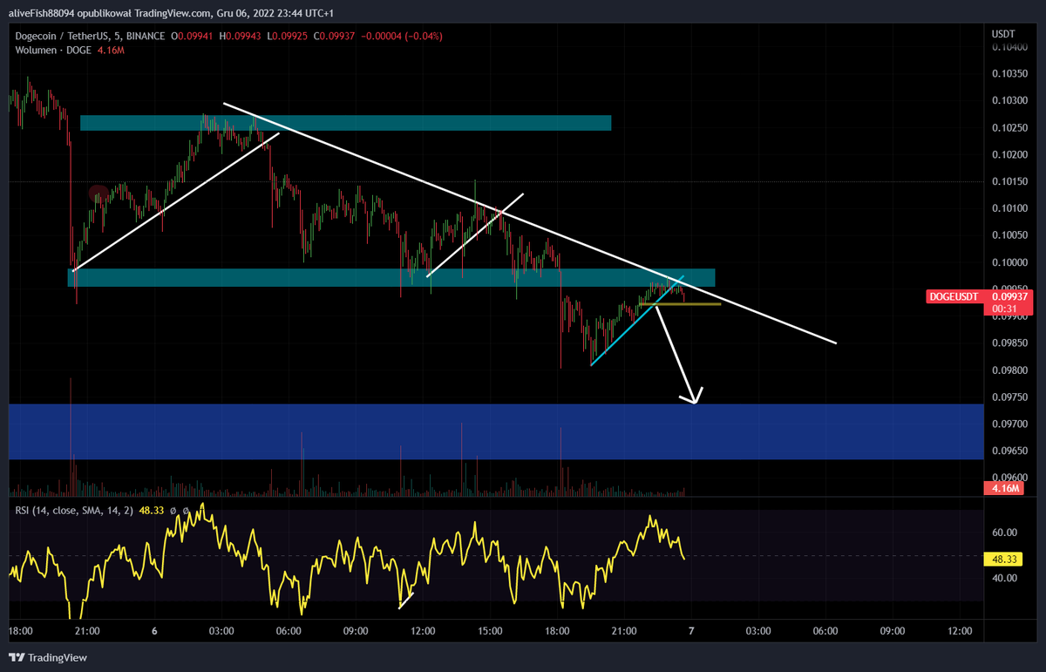Click price axis label 0.09750
Screen dimensions: 1046x672
pos(1008,397)
